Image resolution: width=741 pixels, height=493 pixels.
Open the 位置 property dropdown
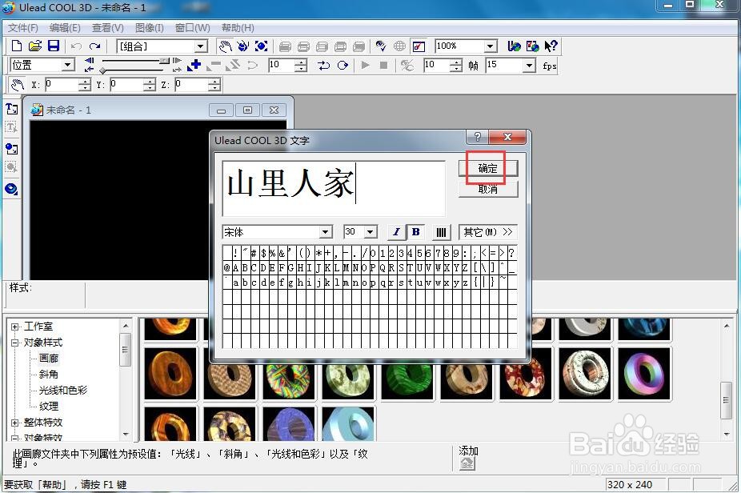coord(68,65)
